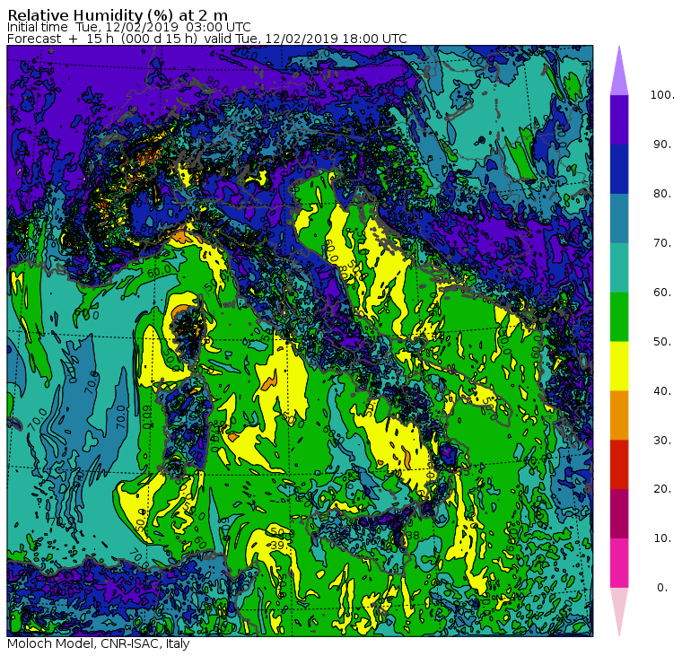Viewport: 682px width, 656px height.
Task: Click the 'Moloch Model, CNR-ISAC, Italy' caption
Action: 99,643
